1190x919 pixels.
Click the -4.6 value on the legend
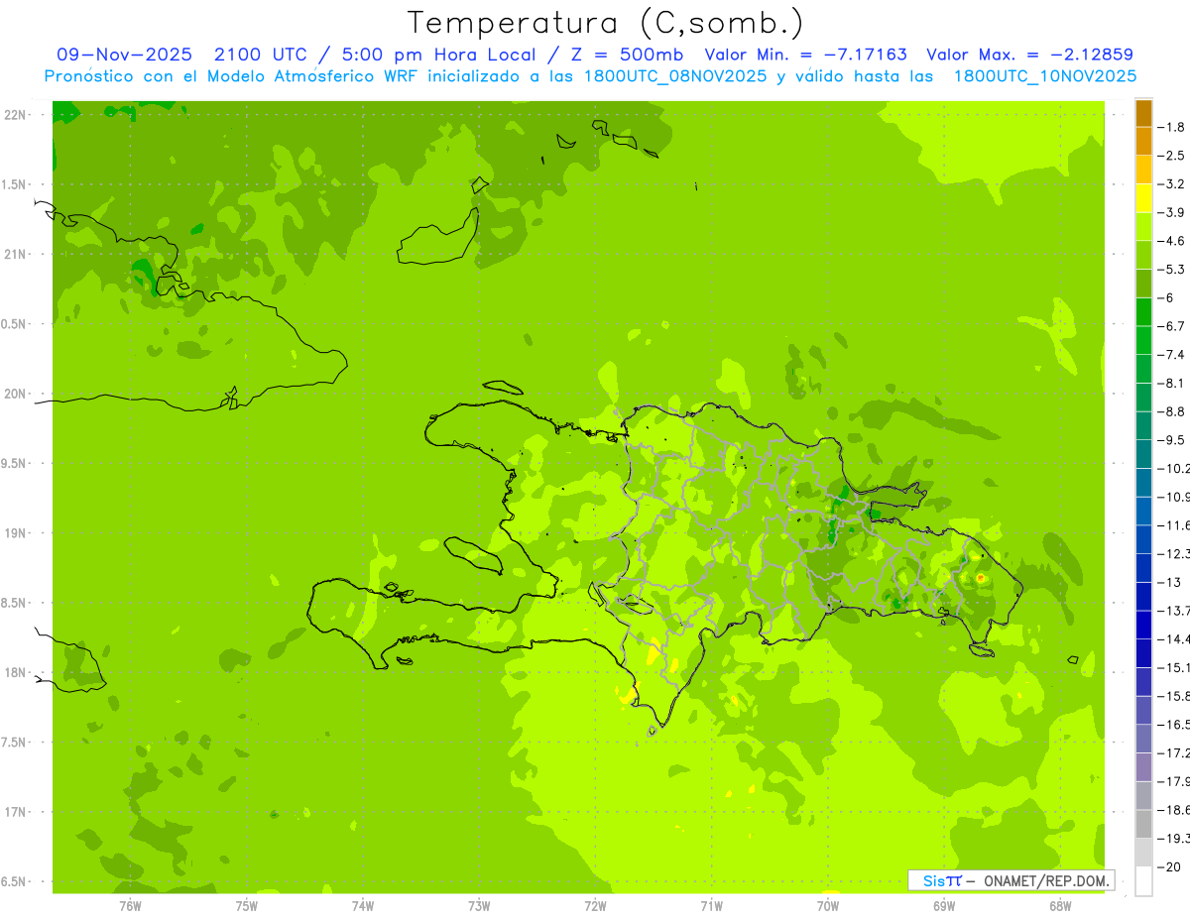click(x=1172, y=241)
